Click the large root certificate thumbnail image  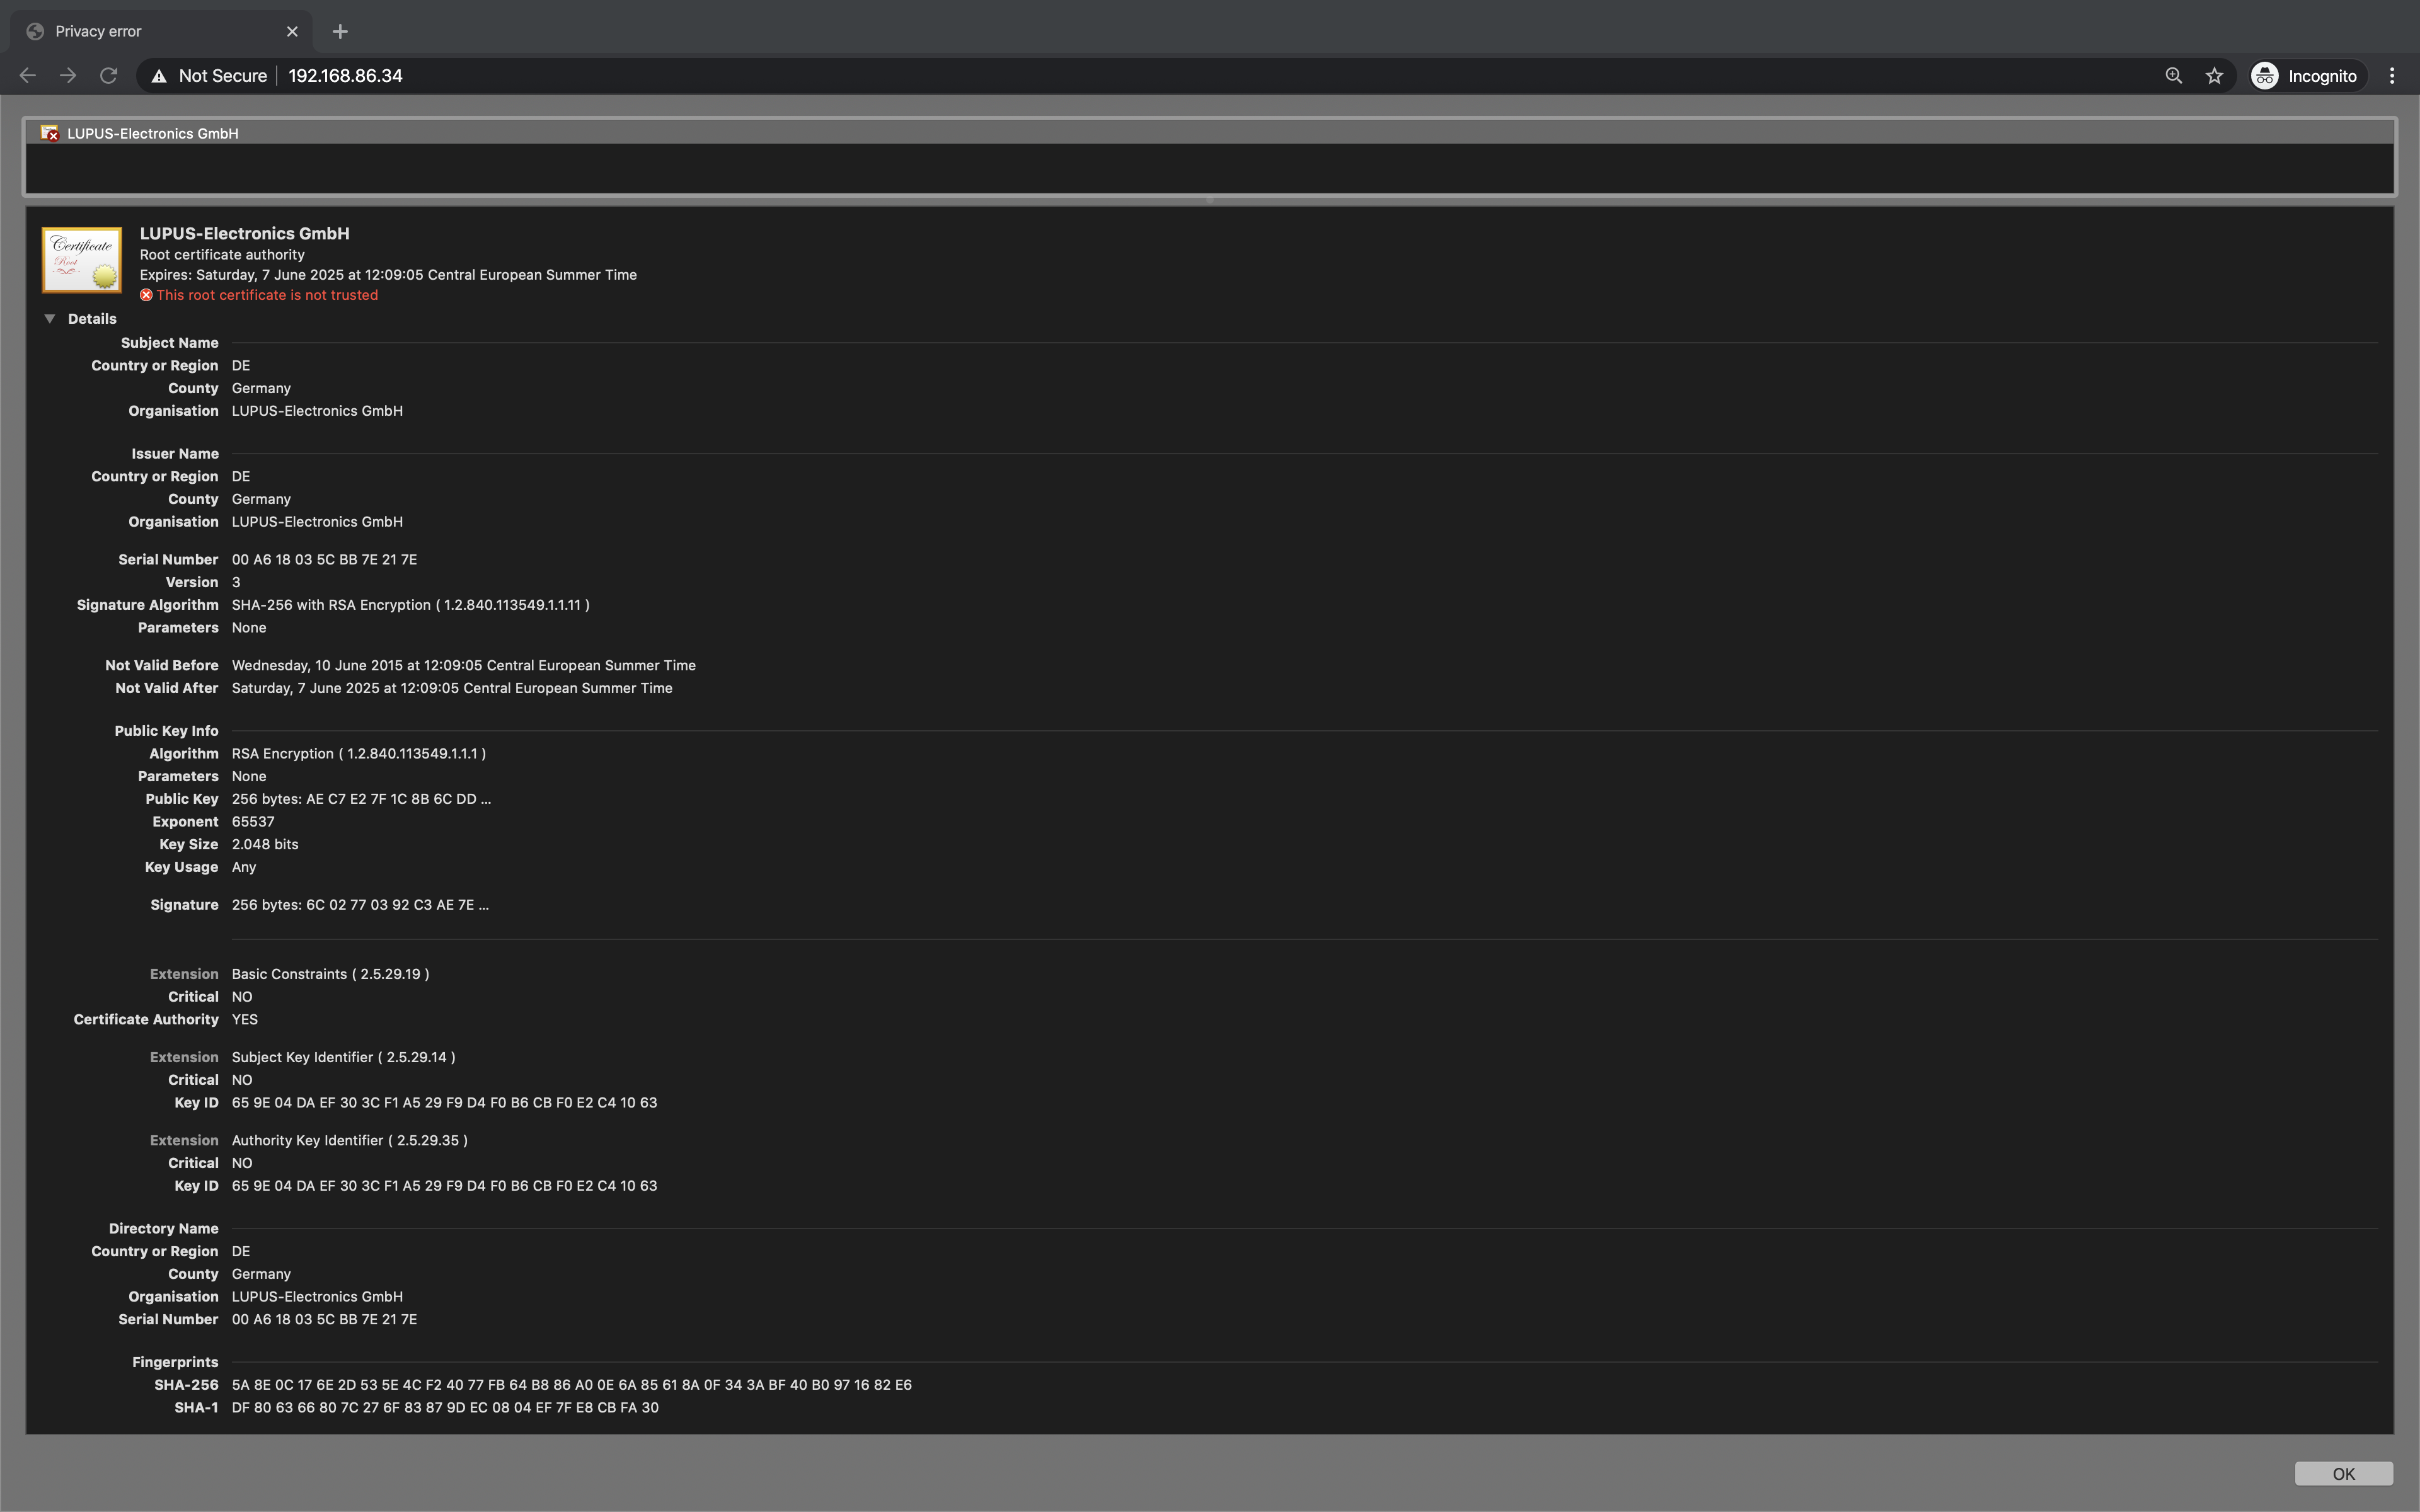[x=82, y=260]
